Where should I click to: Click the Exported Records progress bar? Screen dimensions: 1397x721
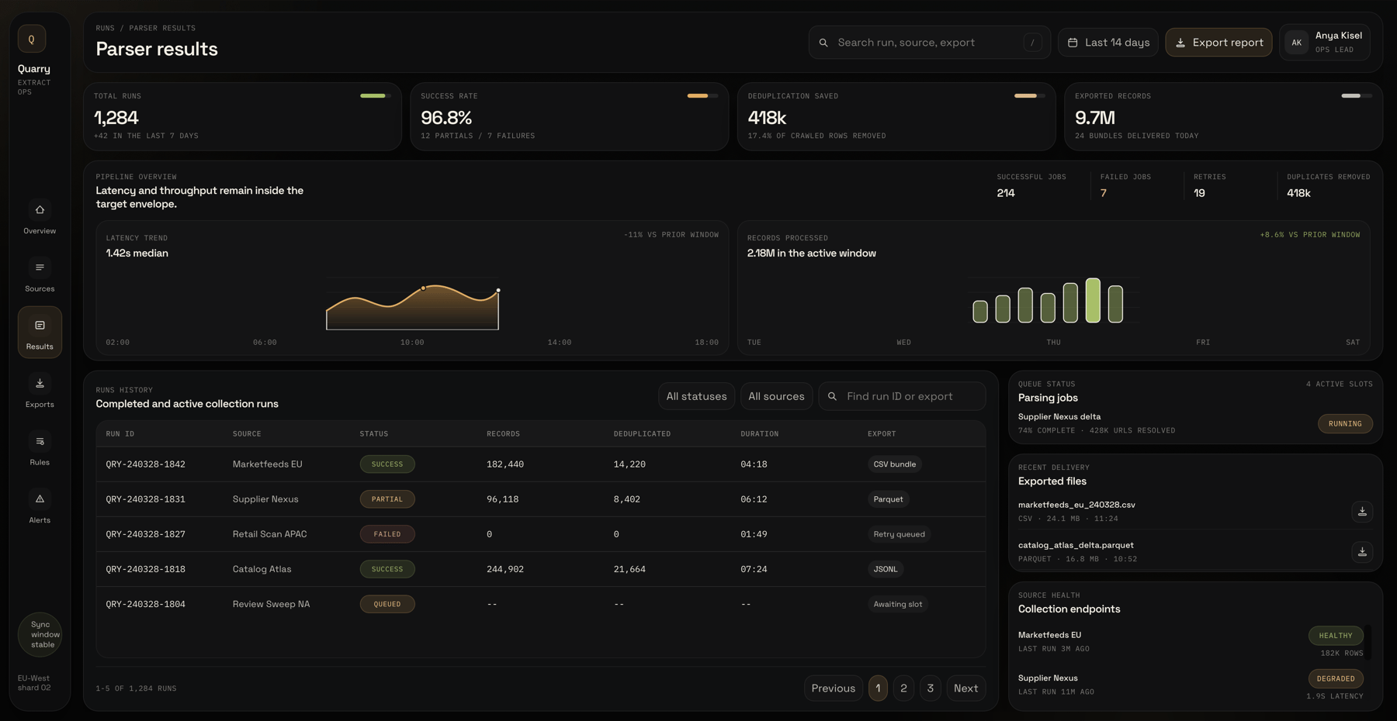coord(1357,96)
